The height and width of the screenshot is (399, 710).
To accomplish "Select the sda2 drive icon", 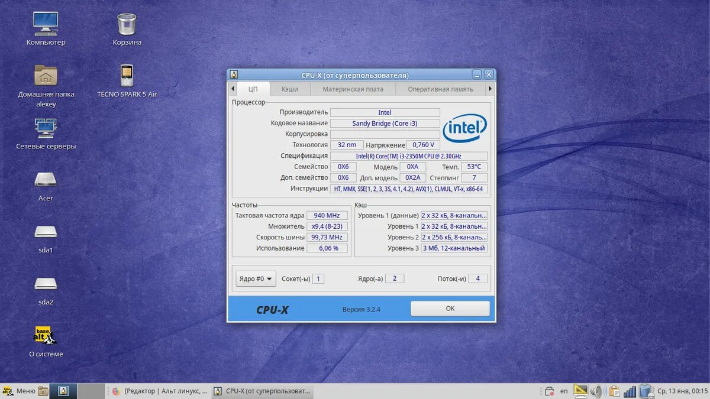I will tap(46, 284).
